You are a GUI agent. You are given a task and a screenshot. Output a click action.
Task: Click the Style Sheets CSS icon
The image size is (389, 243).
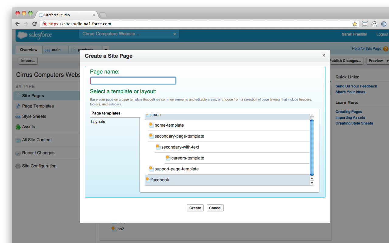tap(18, 116)
